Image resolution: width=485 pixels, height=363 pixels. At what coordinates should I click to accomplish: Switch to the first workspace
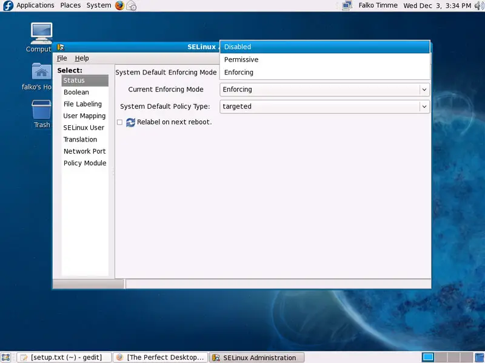pos(428,358)
